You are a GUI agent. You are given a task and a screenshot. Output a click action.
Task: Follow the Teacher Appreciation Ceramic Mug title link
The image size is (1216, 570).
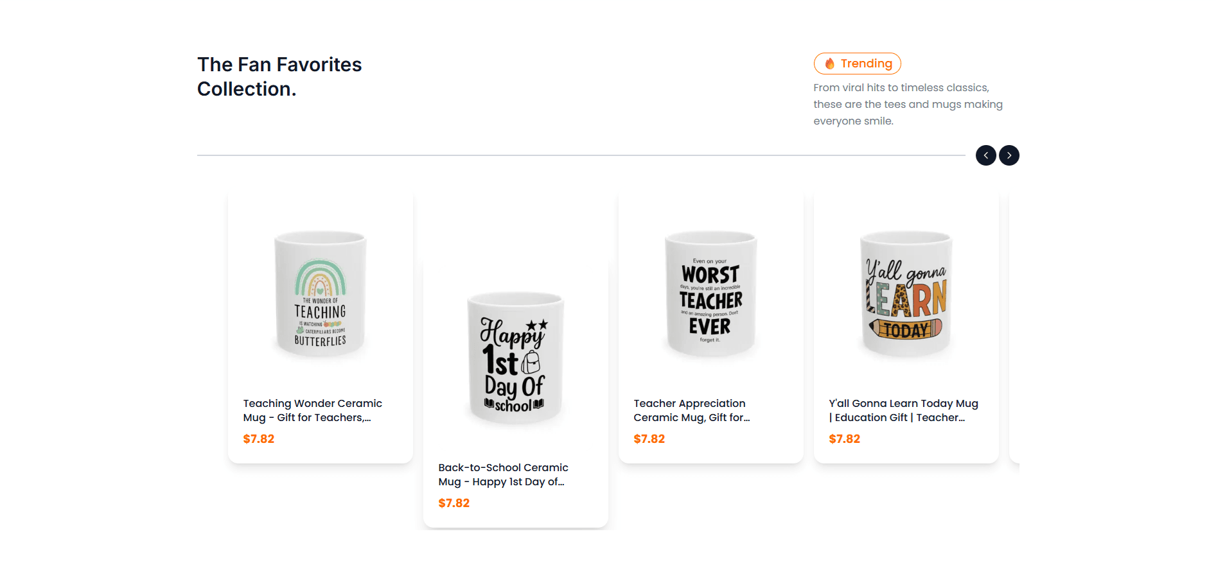click(x=691, y=410)
